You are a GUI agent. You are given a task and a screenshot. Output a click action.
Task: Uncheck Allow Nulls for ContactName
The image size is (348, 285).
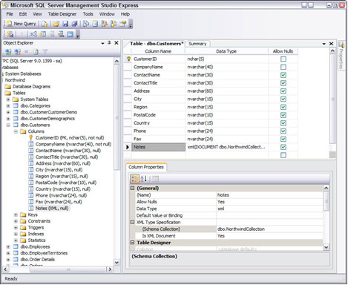(283, 75)
